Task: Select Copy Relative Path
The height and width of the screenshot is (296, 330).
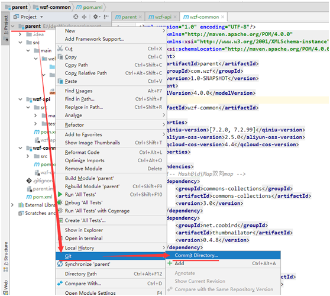Action: (x=111, y=73)
